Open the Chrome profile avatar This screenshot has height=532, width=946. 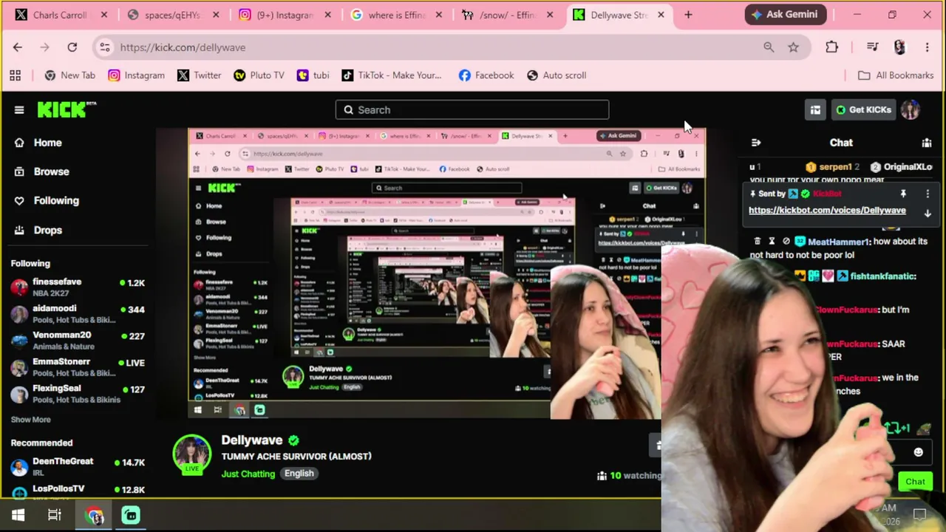[899, 47]
